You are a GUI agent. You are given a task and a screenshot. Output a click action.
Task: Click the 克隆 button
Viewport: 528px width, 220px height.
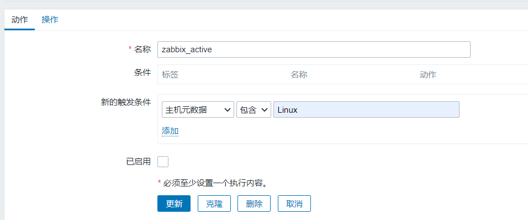[x=214, y=204]
